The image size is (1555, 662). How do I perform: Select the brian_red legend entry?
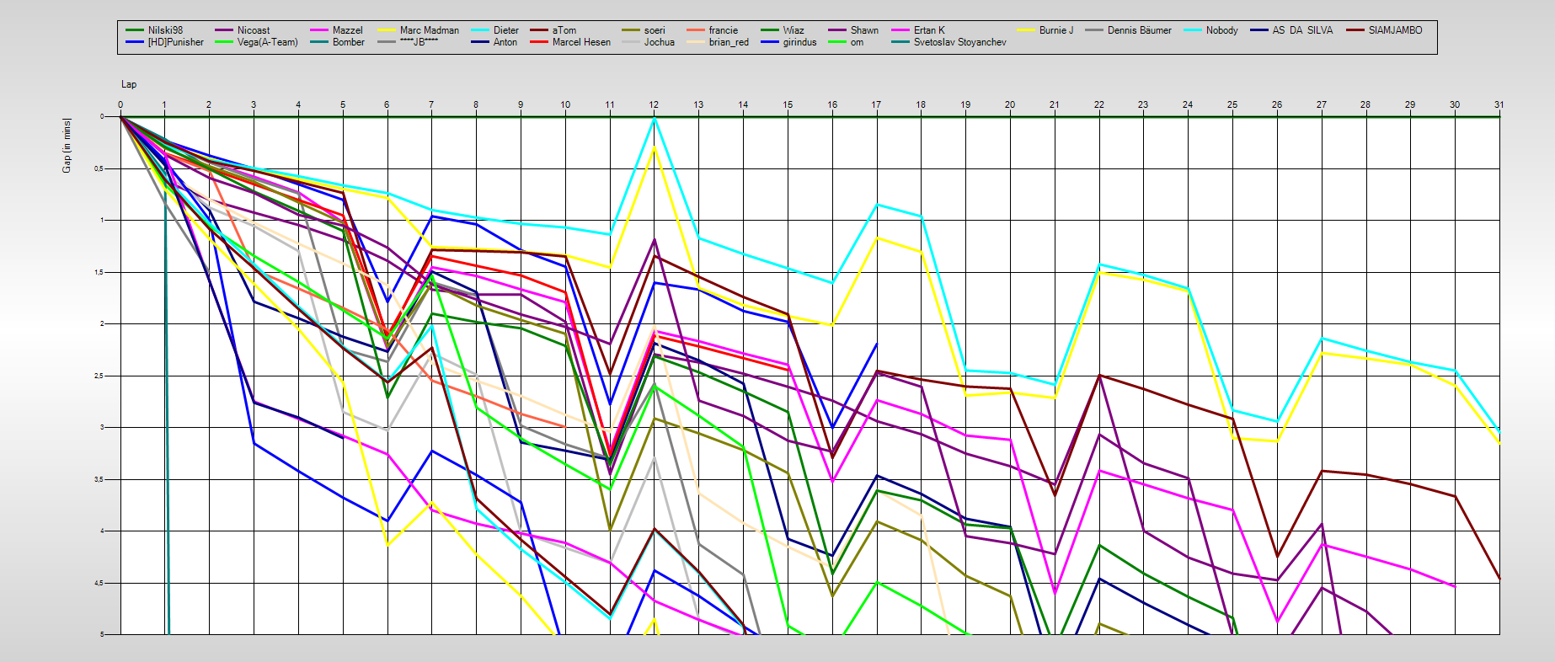coord(728,42)
